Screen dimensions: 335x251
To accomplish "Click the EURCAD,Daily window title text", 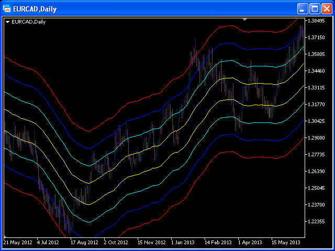I will pos(35,9).
